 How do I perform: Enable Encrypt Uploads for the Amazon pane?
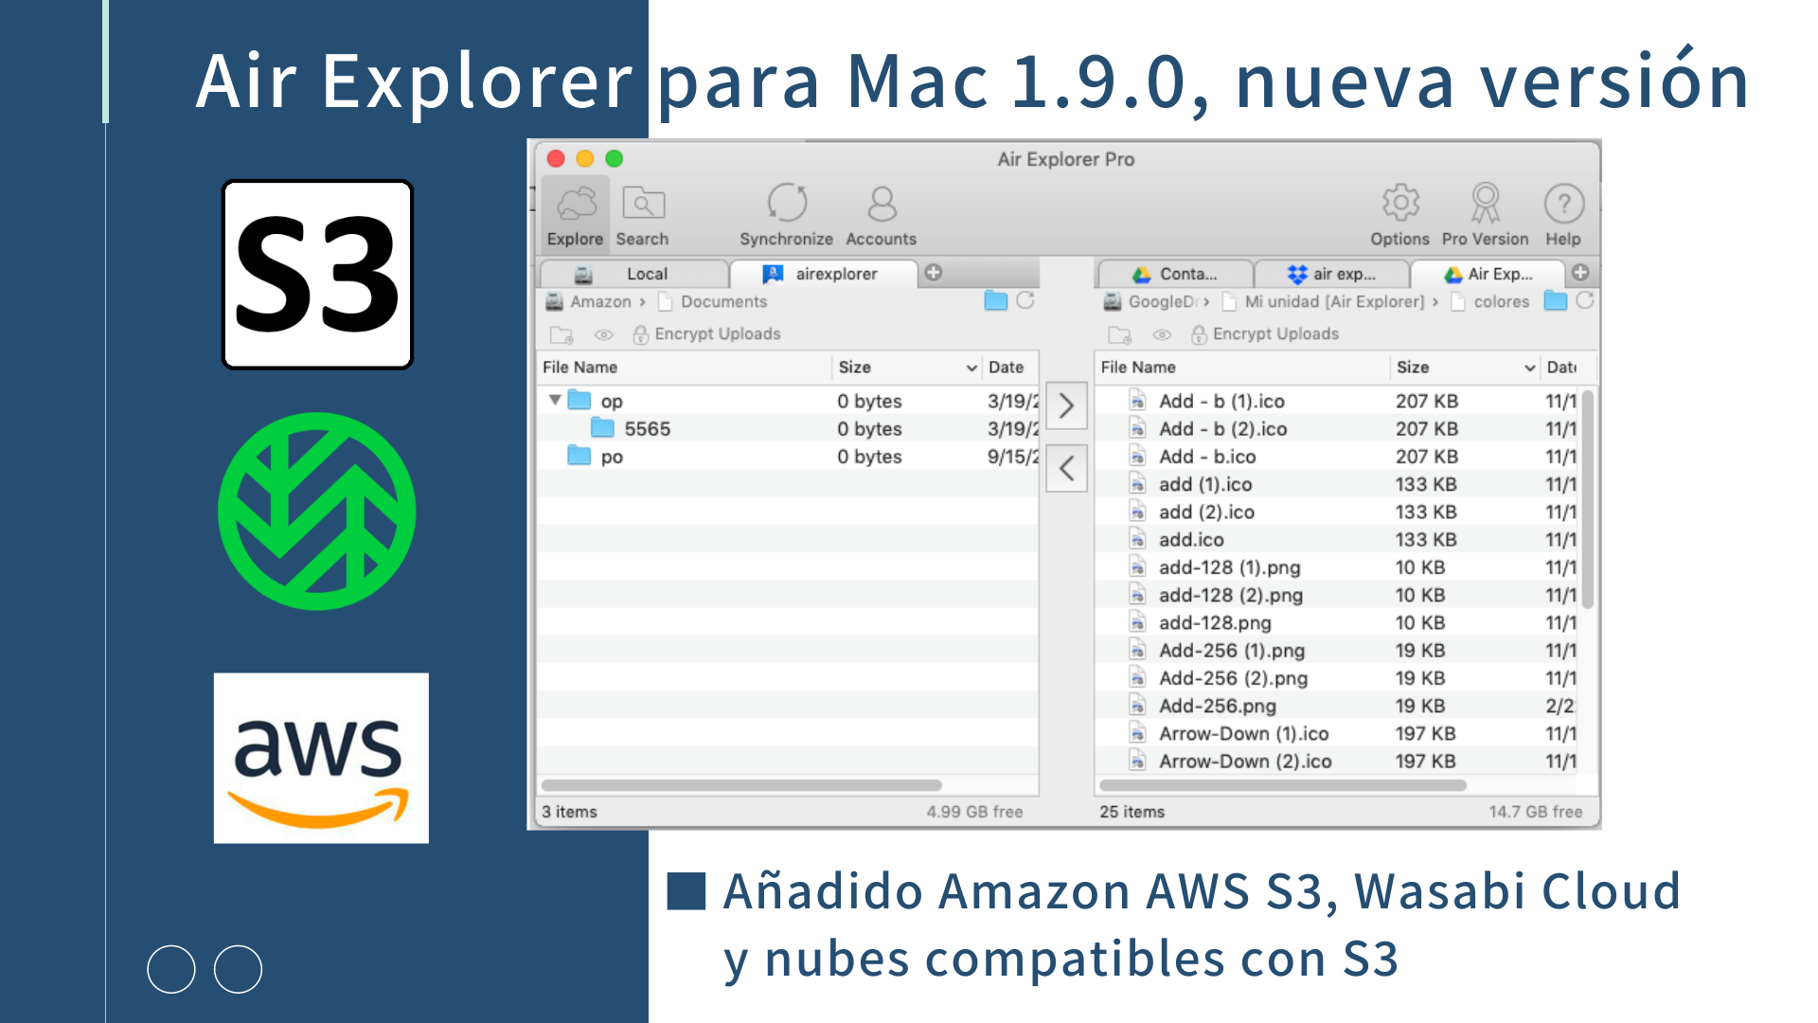641,333
